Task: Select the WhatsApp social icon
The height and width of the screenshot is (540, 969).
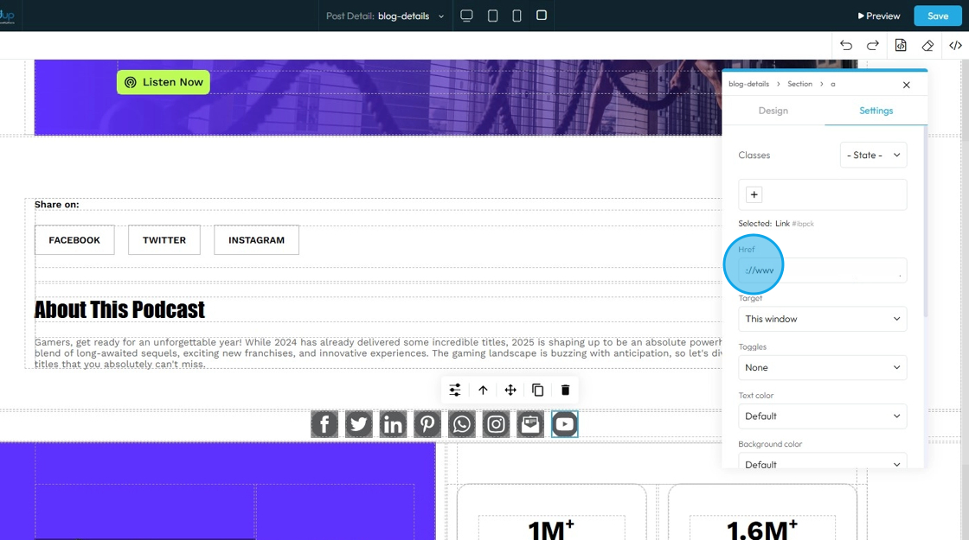Action: 462,424
